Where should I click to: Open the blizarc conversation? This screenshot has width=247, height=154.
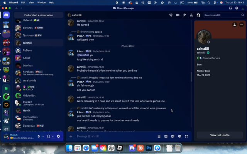[39, 103]
